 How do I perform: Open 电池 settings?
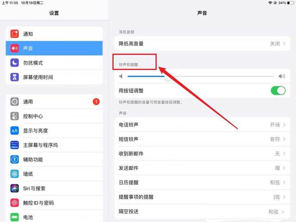(x=54, y=216)
